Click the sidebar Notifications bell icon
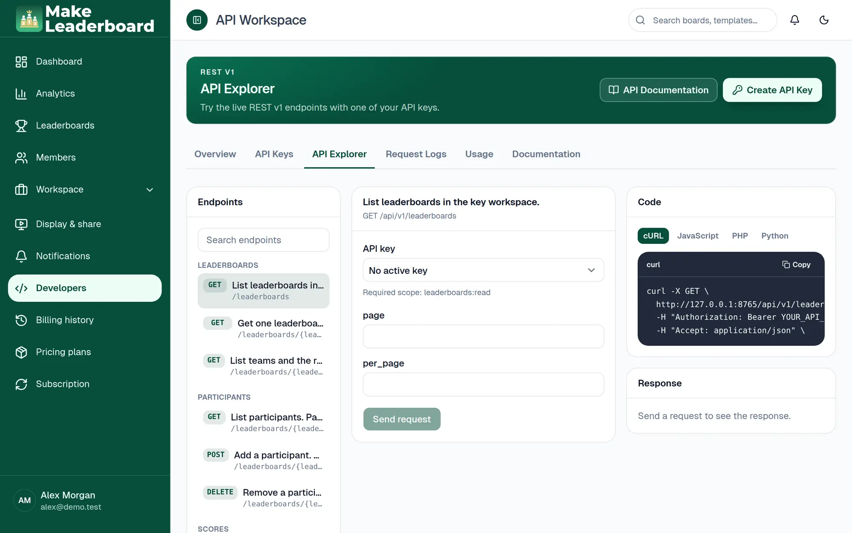Viewport: 852px width, 533px height. pyautogui.click(x=21, y=256)
